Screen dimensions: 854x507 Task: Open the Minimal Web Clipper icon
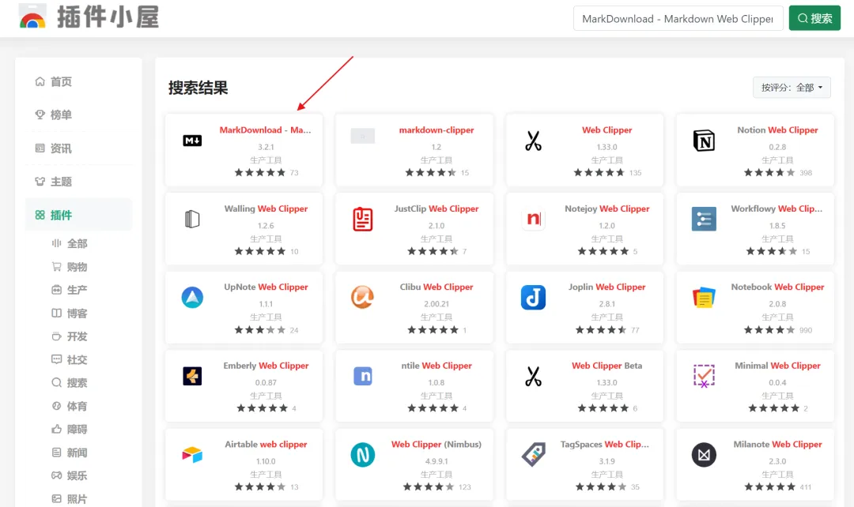tap(704, 376)
